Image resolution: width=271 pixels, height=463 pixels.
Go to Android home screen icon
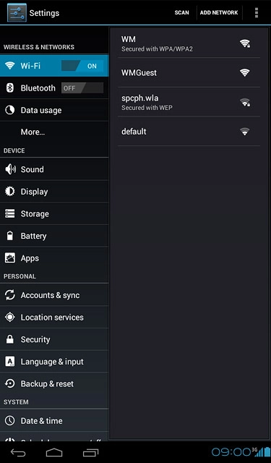(x=54, y=452)
